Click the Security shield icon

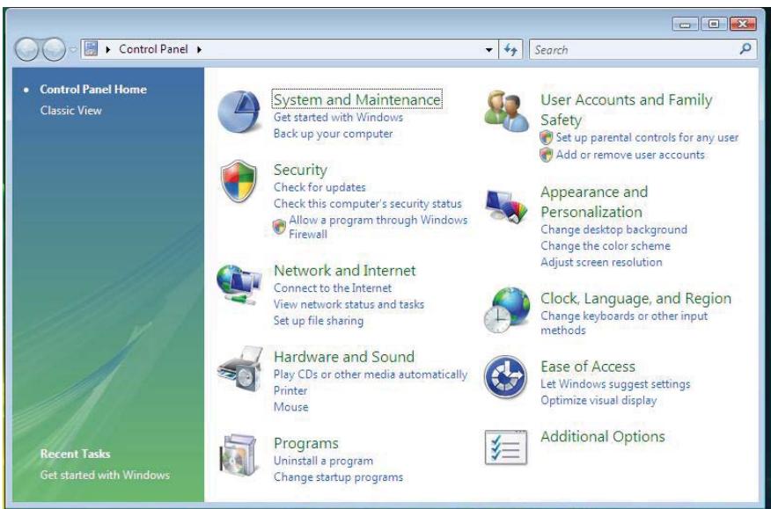point(239,181)
